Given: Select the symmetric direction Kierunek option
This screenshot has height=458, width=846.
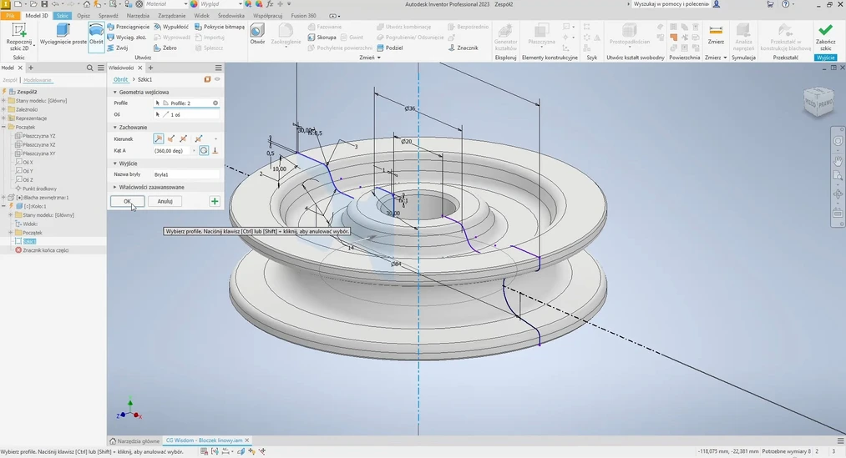Looking at the screenshot, I should click(x=184, y=139).
